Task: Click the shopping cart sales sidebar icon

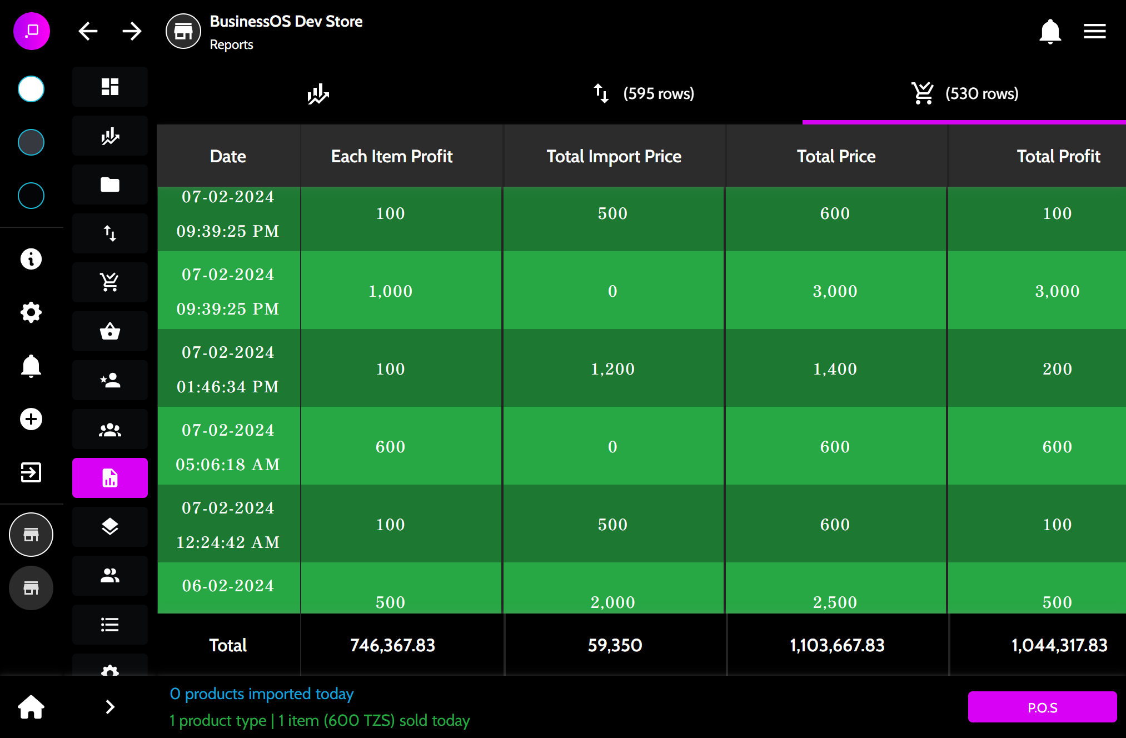Action: click(x=110, y=282)
